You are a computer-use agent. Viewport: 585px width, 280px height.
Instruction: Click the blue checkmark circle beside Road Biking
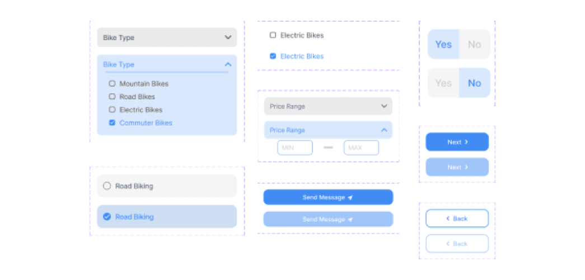[x=107, y=217]
